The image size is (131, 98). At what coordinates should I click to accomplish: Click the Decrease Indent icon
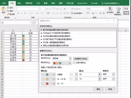[x=65, y=13]
